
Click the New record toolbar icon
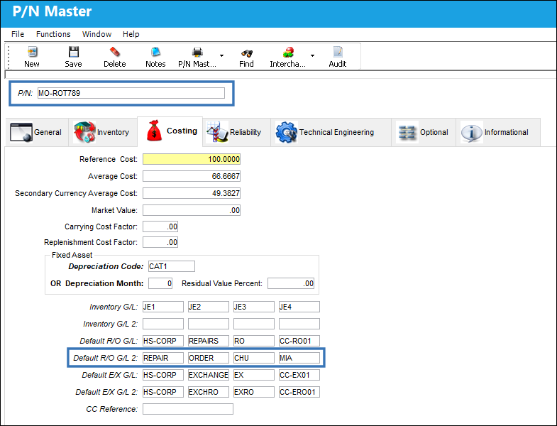click(x=32, y=53)
